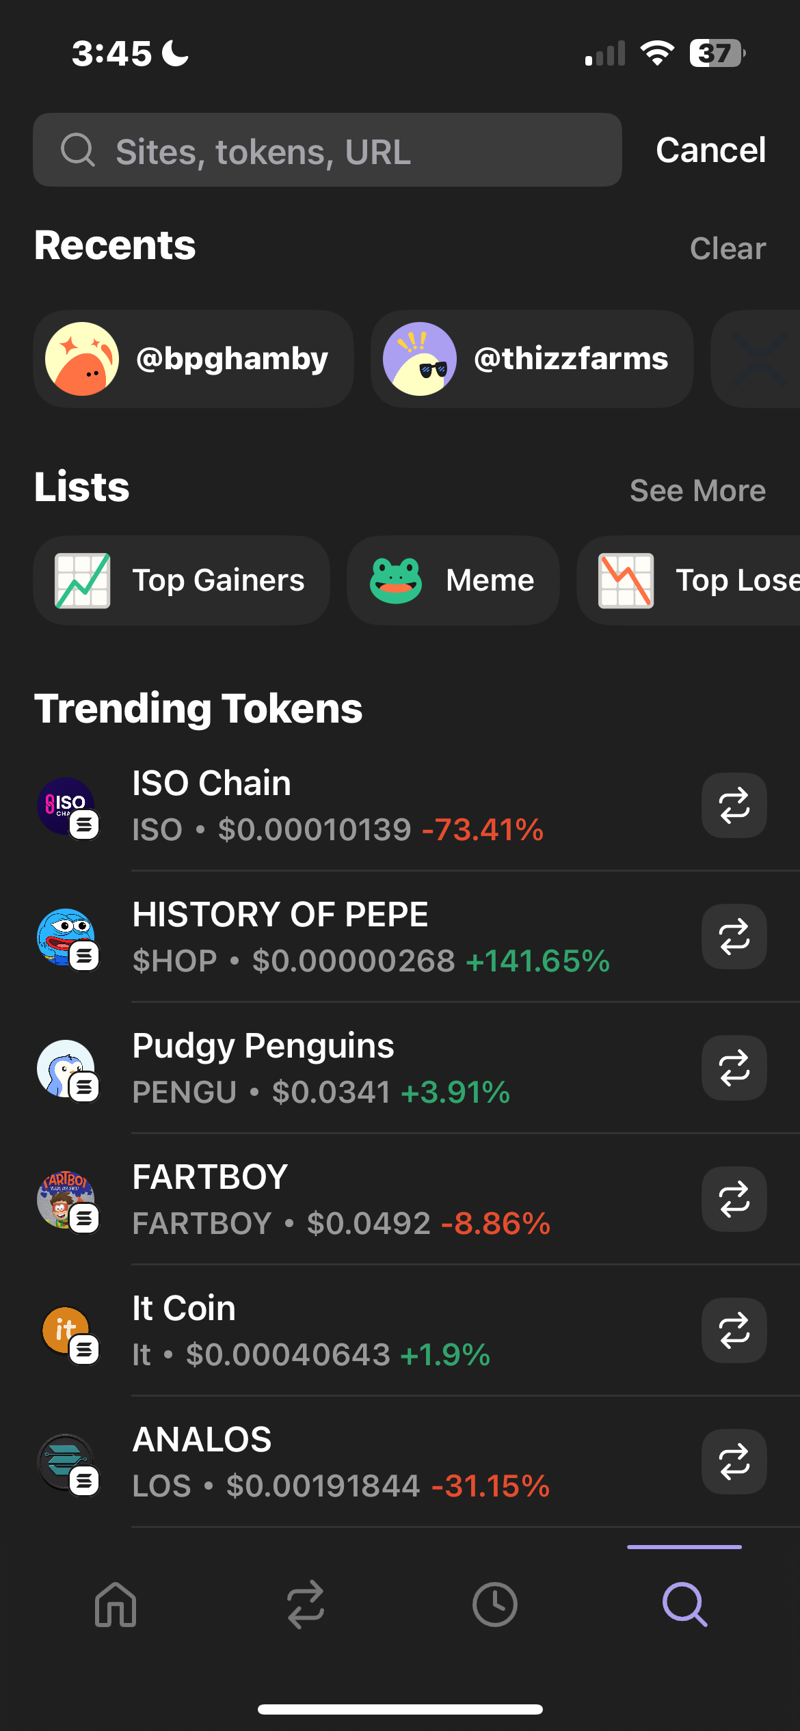Cancel the search
This screenshot has height=1731, width=800.
pos(710,150)
